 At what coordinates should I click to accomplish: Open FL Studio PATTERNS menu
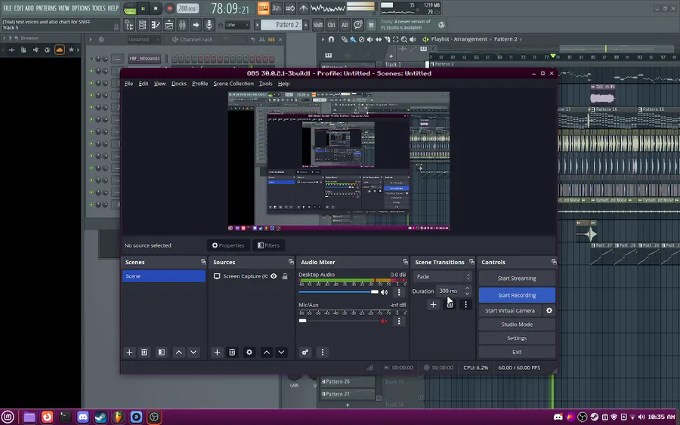tap(46, 8)
